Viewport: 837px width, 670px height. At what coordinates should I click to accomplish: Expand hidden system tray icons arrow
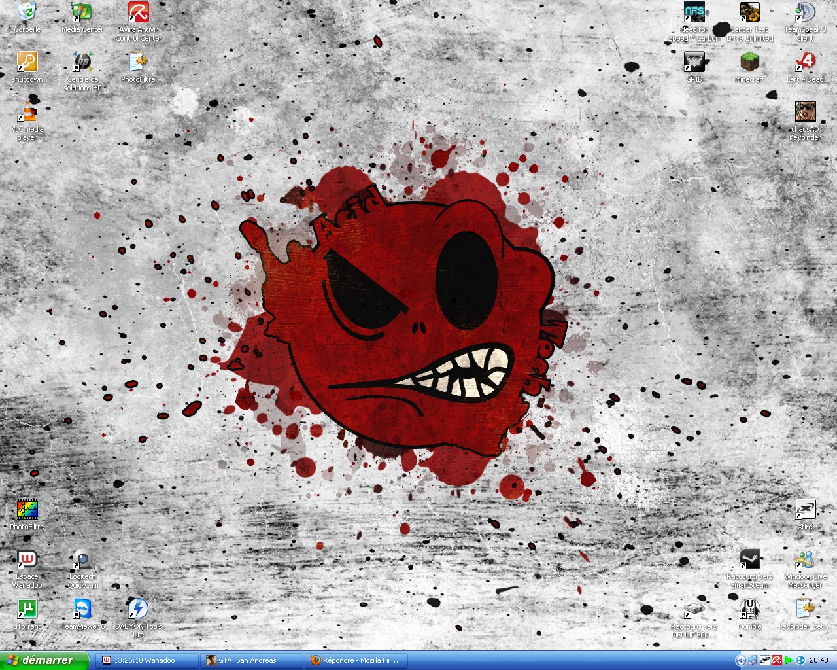tap(741, 660)
